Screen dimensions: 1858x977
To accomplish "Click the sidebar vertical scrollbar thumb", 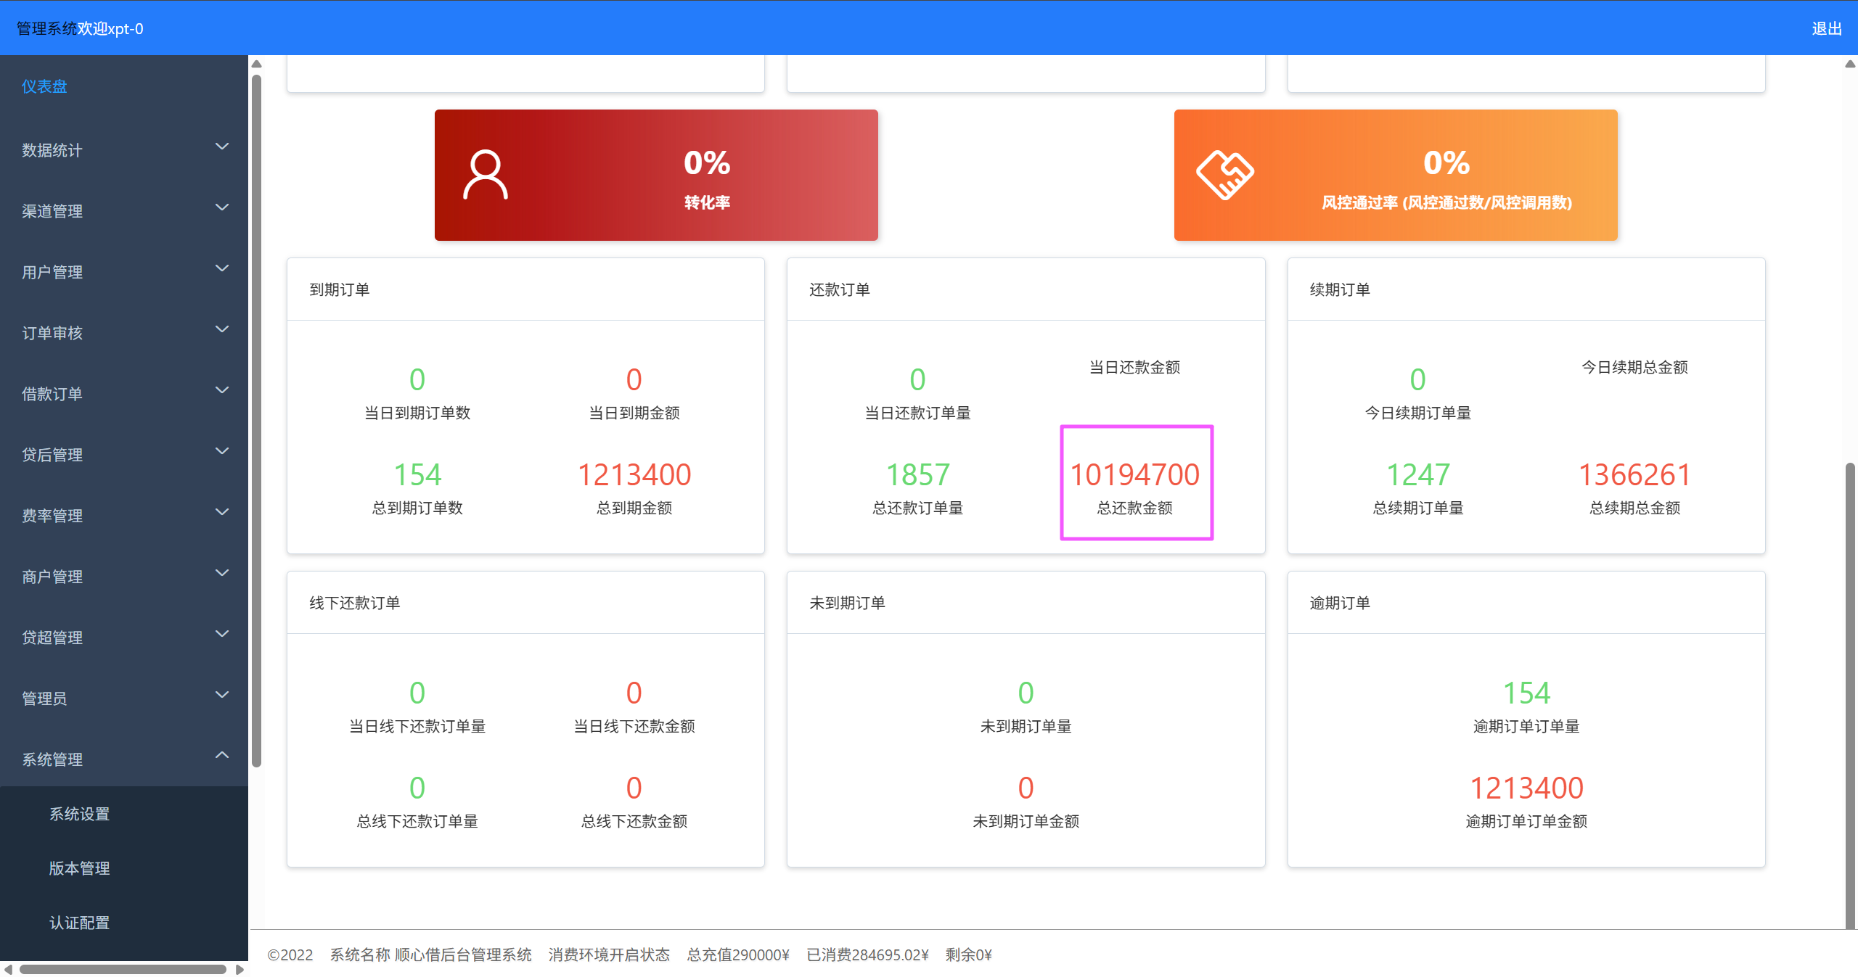I will click(256, 420).
